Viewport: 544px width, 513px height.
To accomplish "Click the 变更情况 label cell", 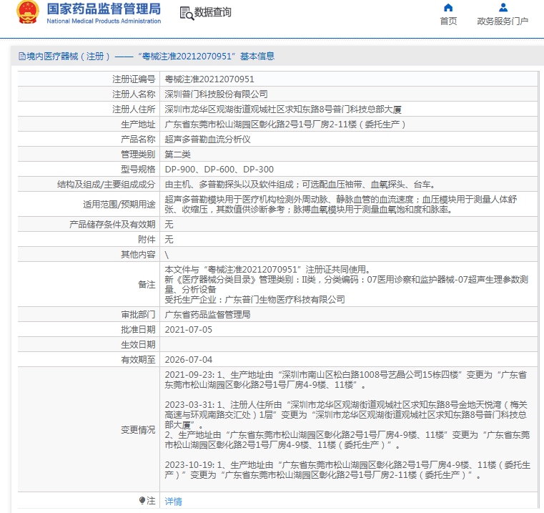I will (89, 429).
